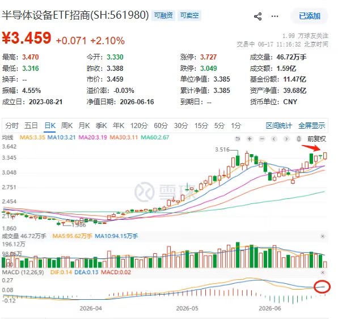The image size is (338, 319).
Task: Close the MACD indicator panel
Action: pyautogui.click(x=323, y=273)
